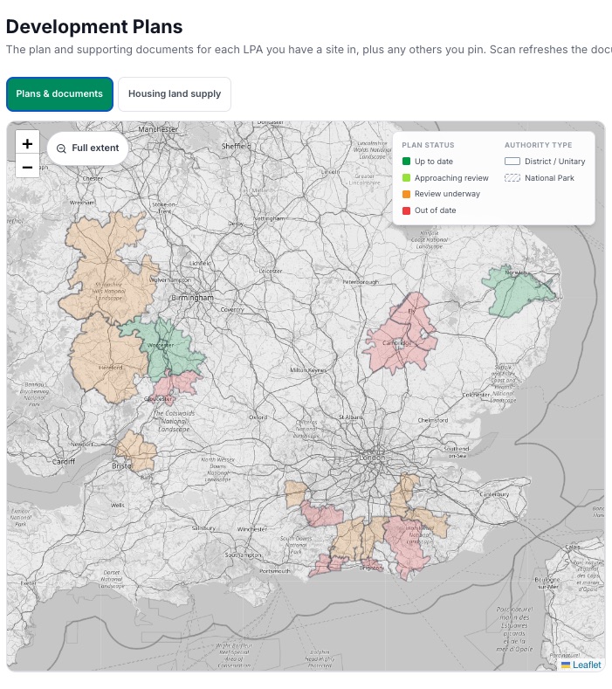The image size is (612, 689).
Task: Click the Milton Keynes map label
Action: tap(308, 370)
